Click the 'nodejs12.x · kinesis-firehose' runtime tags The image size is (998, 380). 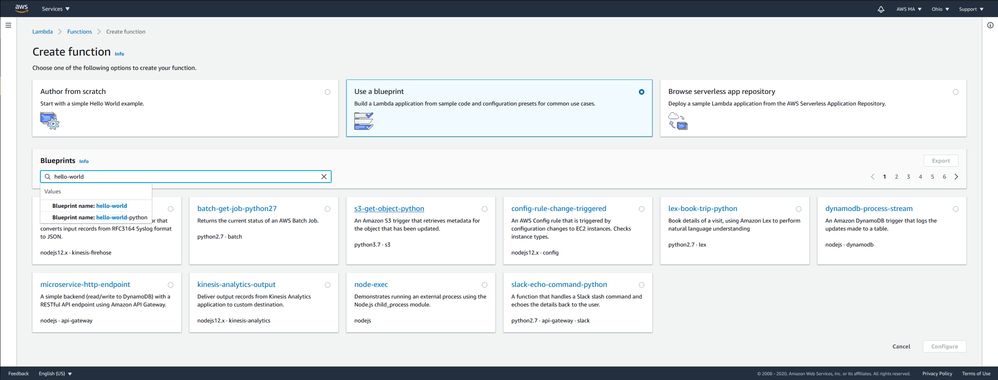(x=76, y=253)
